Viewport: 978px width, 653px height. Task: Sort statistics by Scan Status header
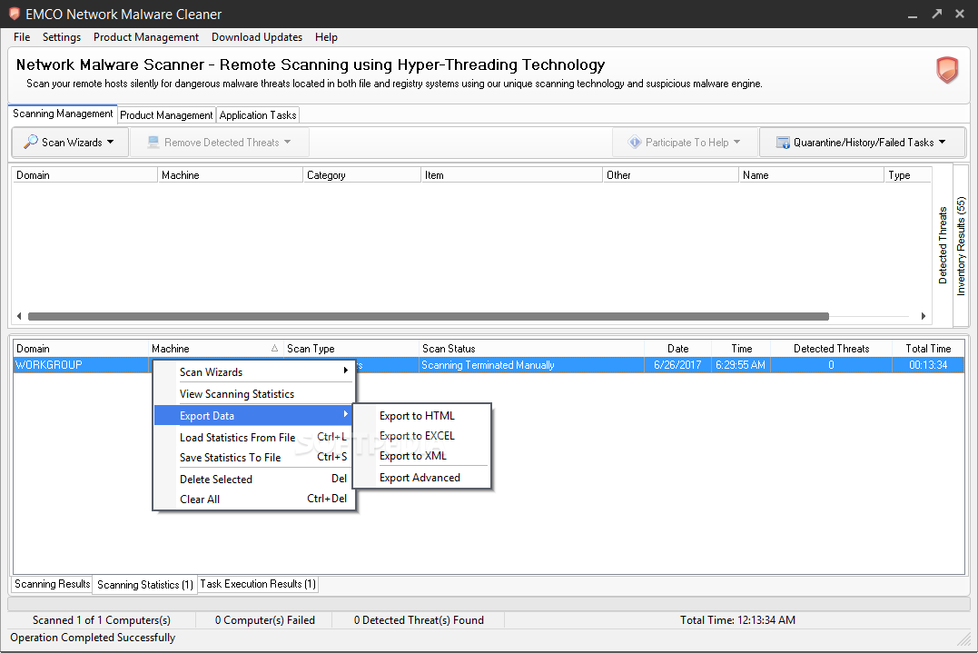[x=531, y=349]
